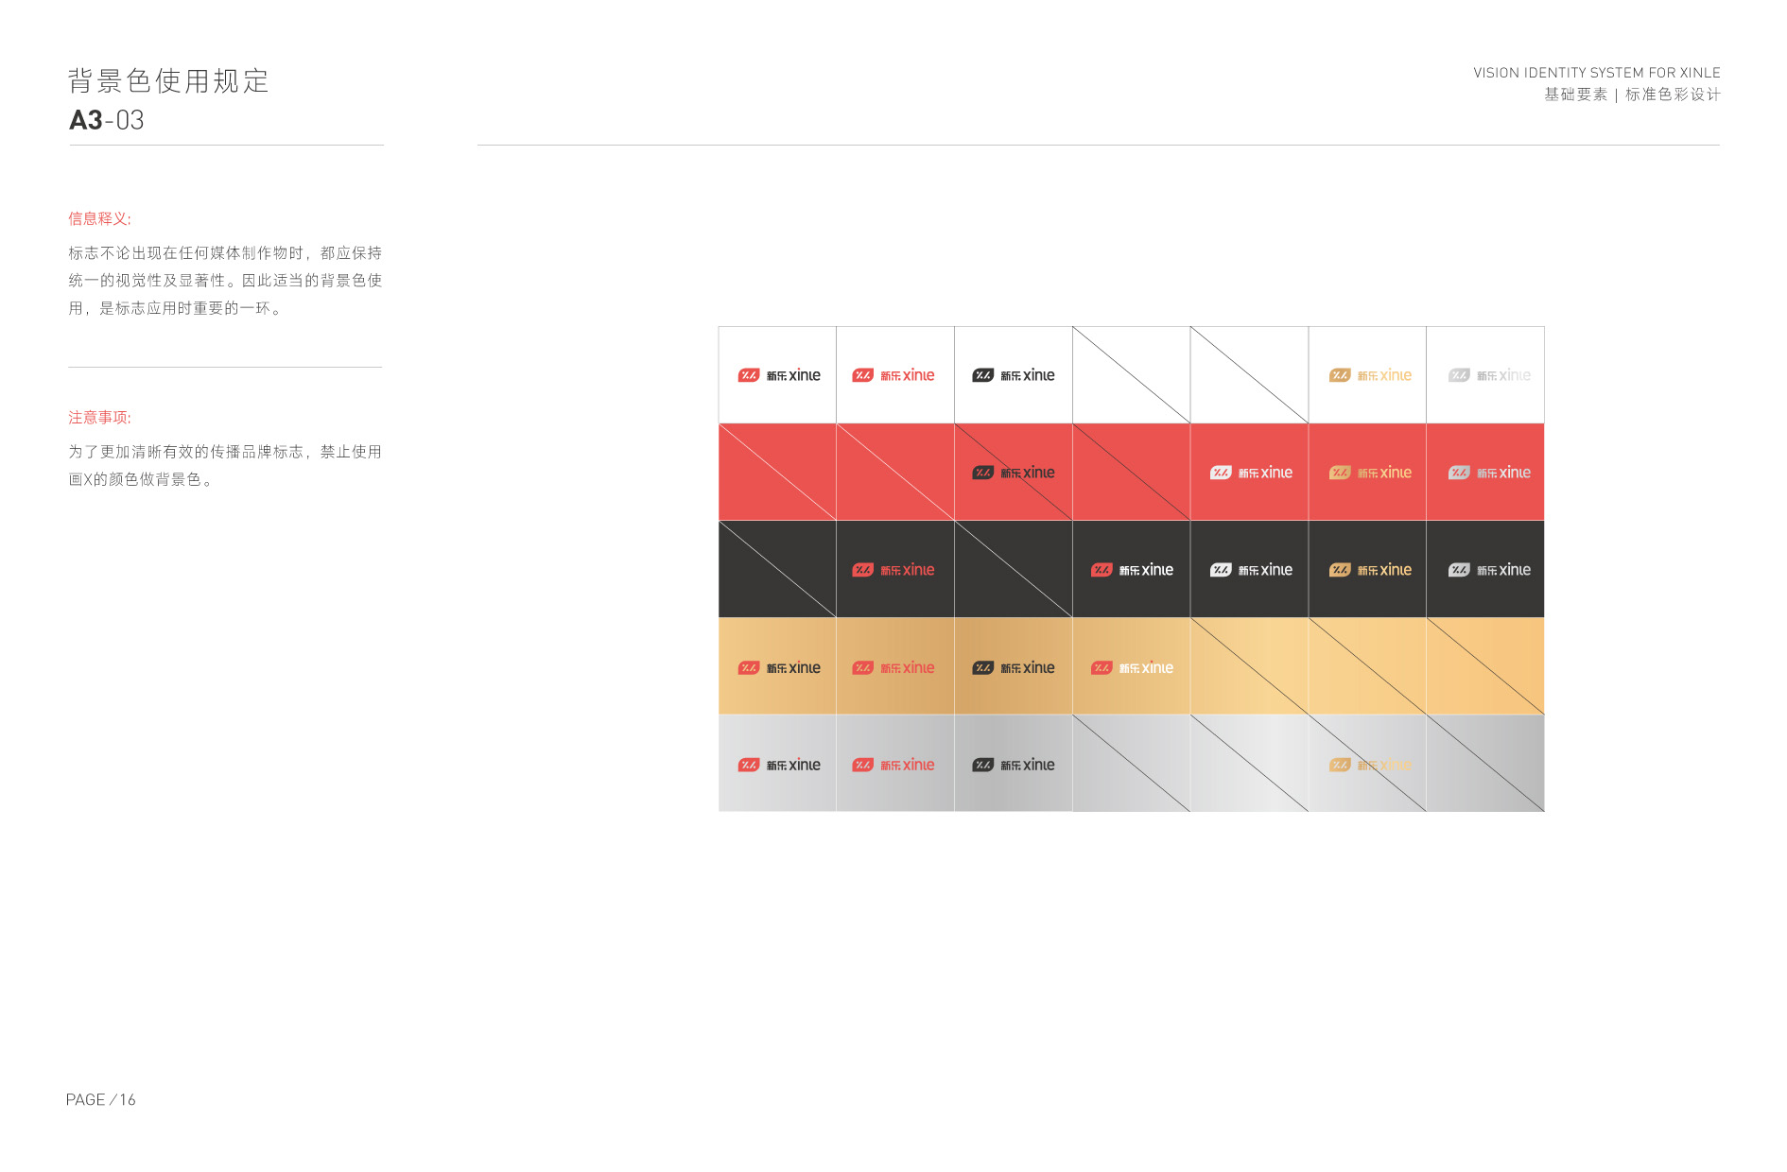Screen dimensions: 1787x1172
Task: Click the crossed-out black logo on red background
Action: [x=1014, y=473]
